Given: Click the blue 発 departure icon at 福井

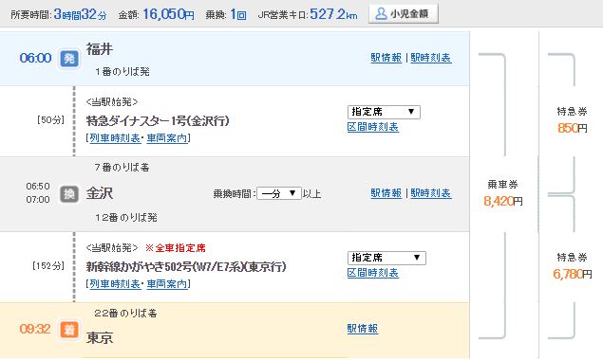Looking at the screenshot, I should pos(69,59).
